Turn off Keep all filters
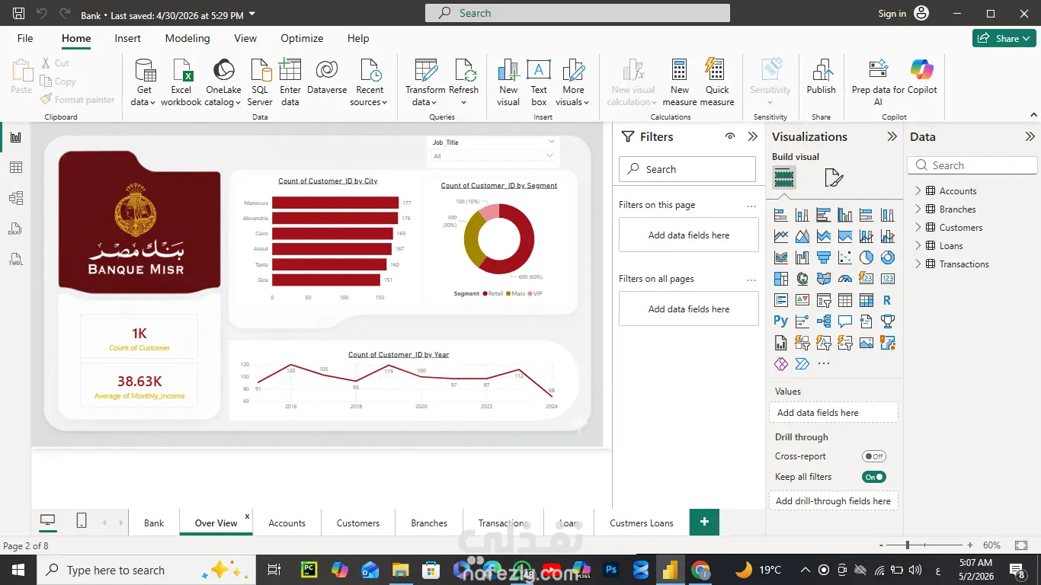Viewport: 1041px width, 585px height. coord(873,477)
